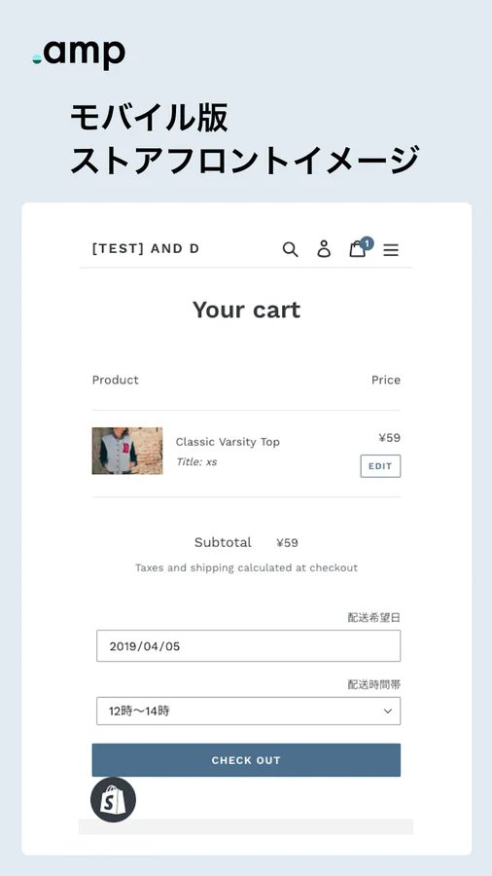
Task: Click the Your cart heading
Action: click(247, 310)
